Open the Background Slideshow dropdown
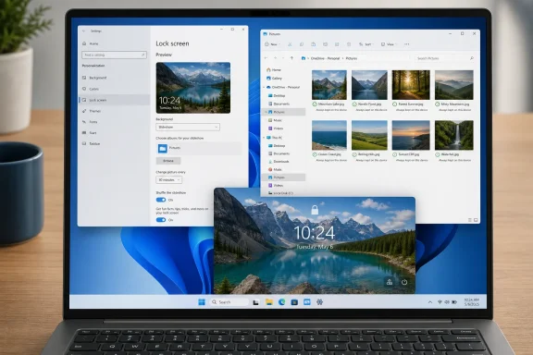The height and width of the screenshot is (355, 533). (188, 127)
